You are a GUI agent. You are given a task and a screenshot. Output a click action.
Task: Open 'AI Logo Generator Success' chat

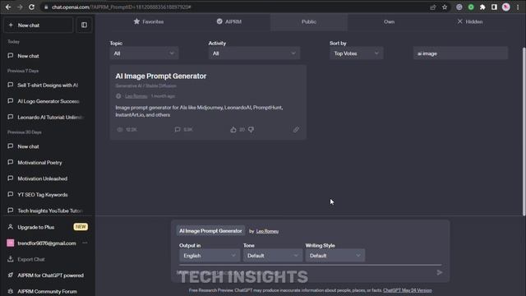coord(48,101)
